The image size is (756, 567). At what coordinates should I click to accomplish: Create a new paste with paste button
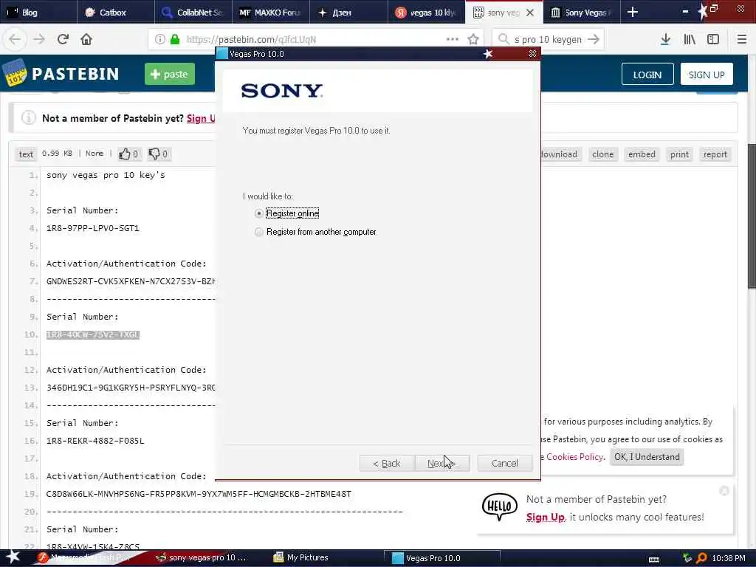tap(170, 74)
